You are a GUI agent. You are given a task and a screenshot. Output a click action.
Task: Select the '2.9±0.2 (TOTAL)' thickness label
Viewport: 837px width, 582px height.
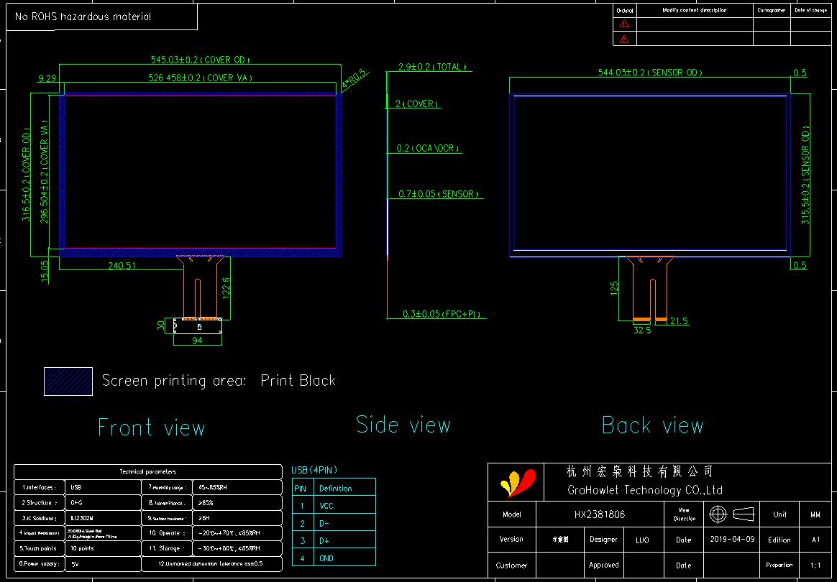click(x=433, y=68)
